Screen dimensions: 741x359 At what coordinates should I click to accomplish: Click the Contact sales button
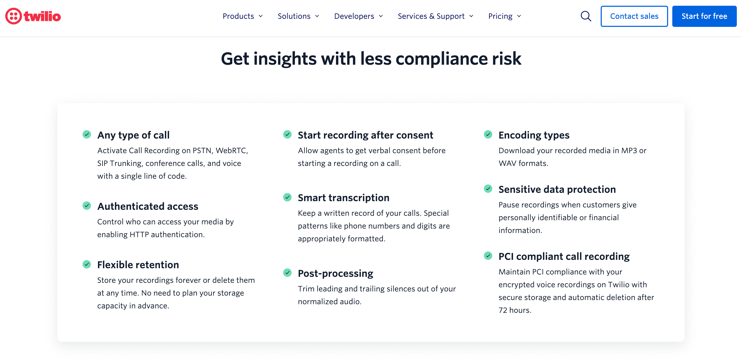coord(634,16)
